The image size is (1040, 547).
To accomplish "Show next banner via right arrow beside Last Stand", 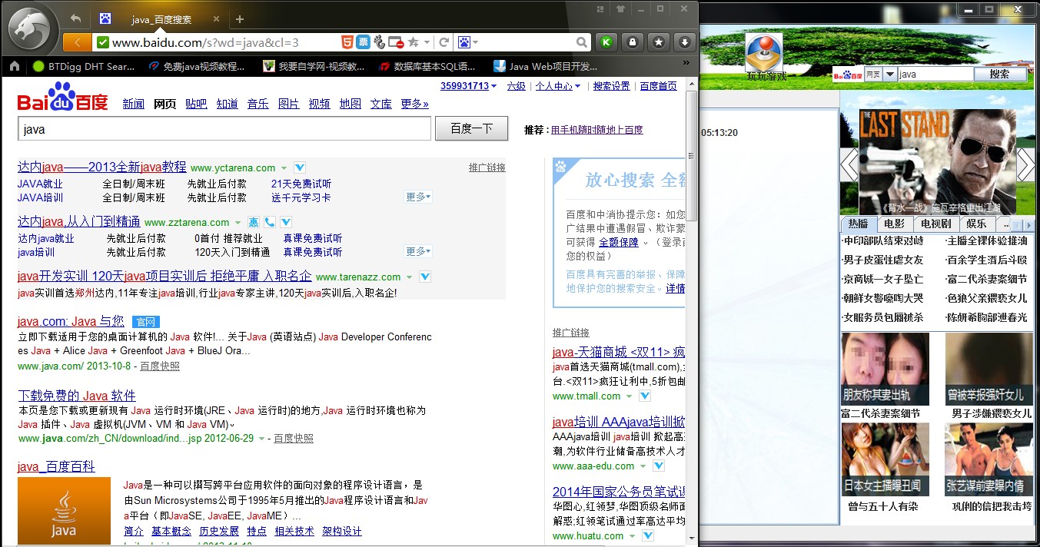I will (x=1025, y=164).
